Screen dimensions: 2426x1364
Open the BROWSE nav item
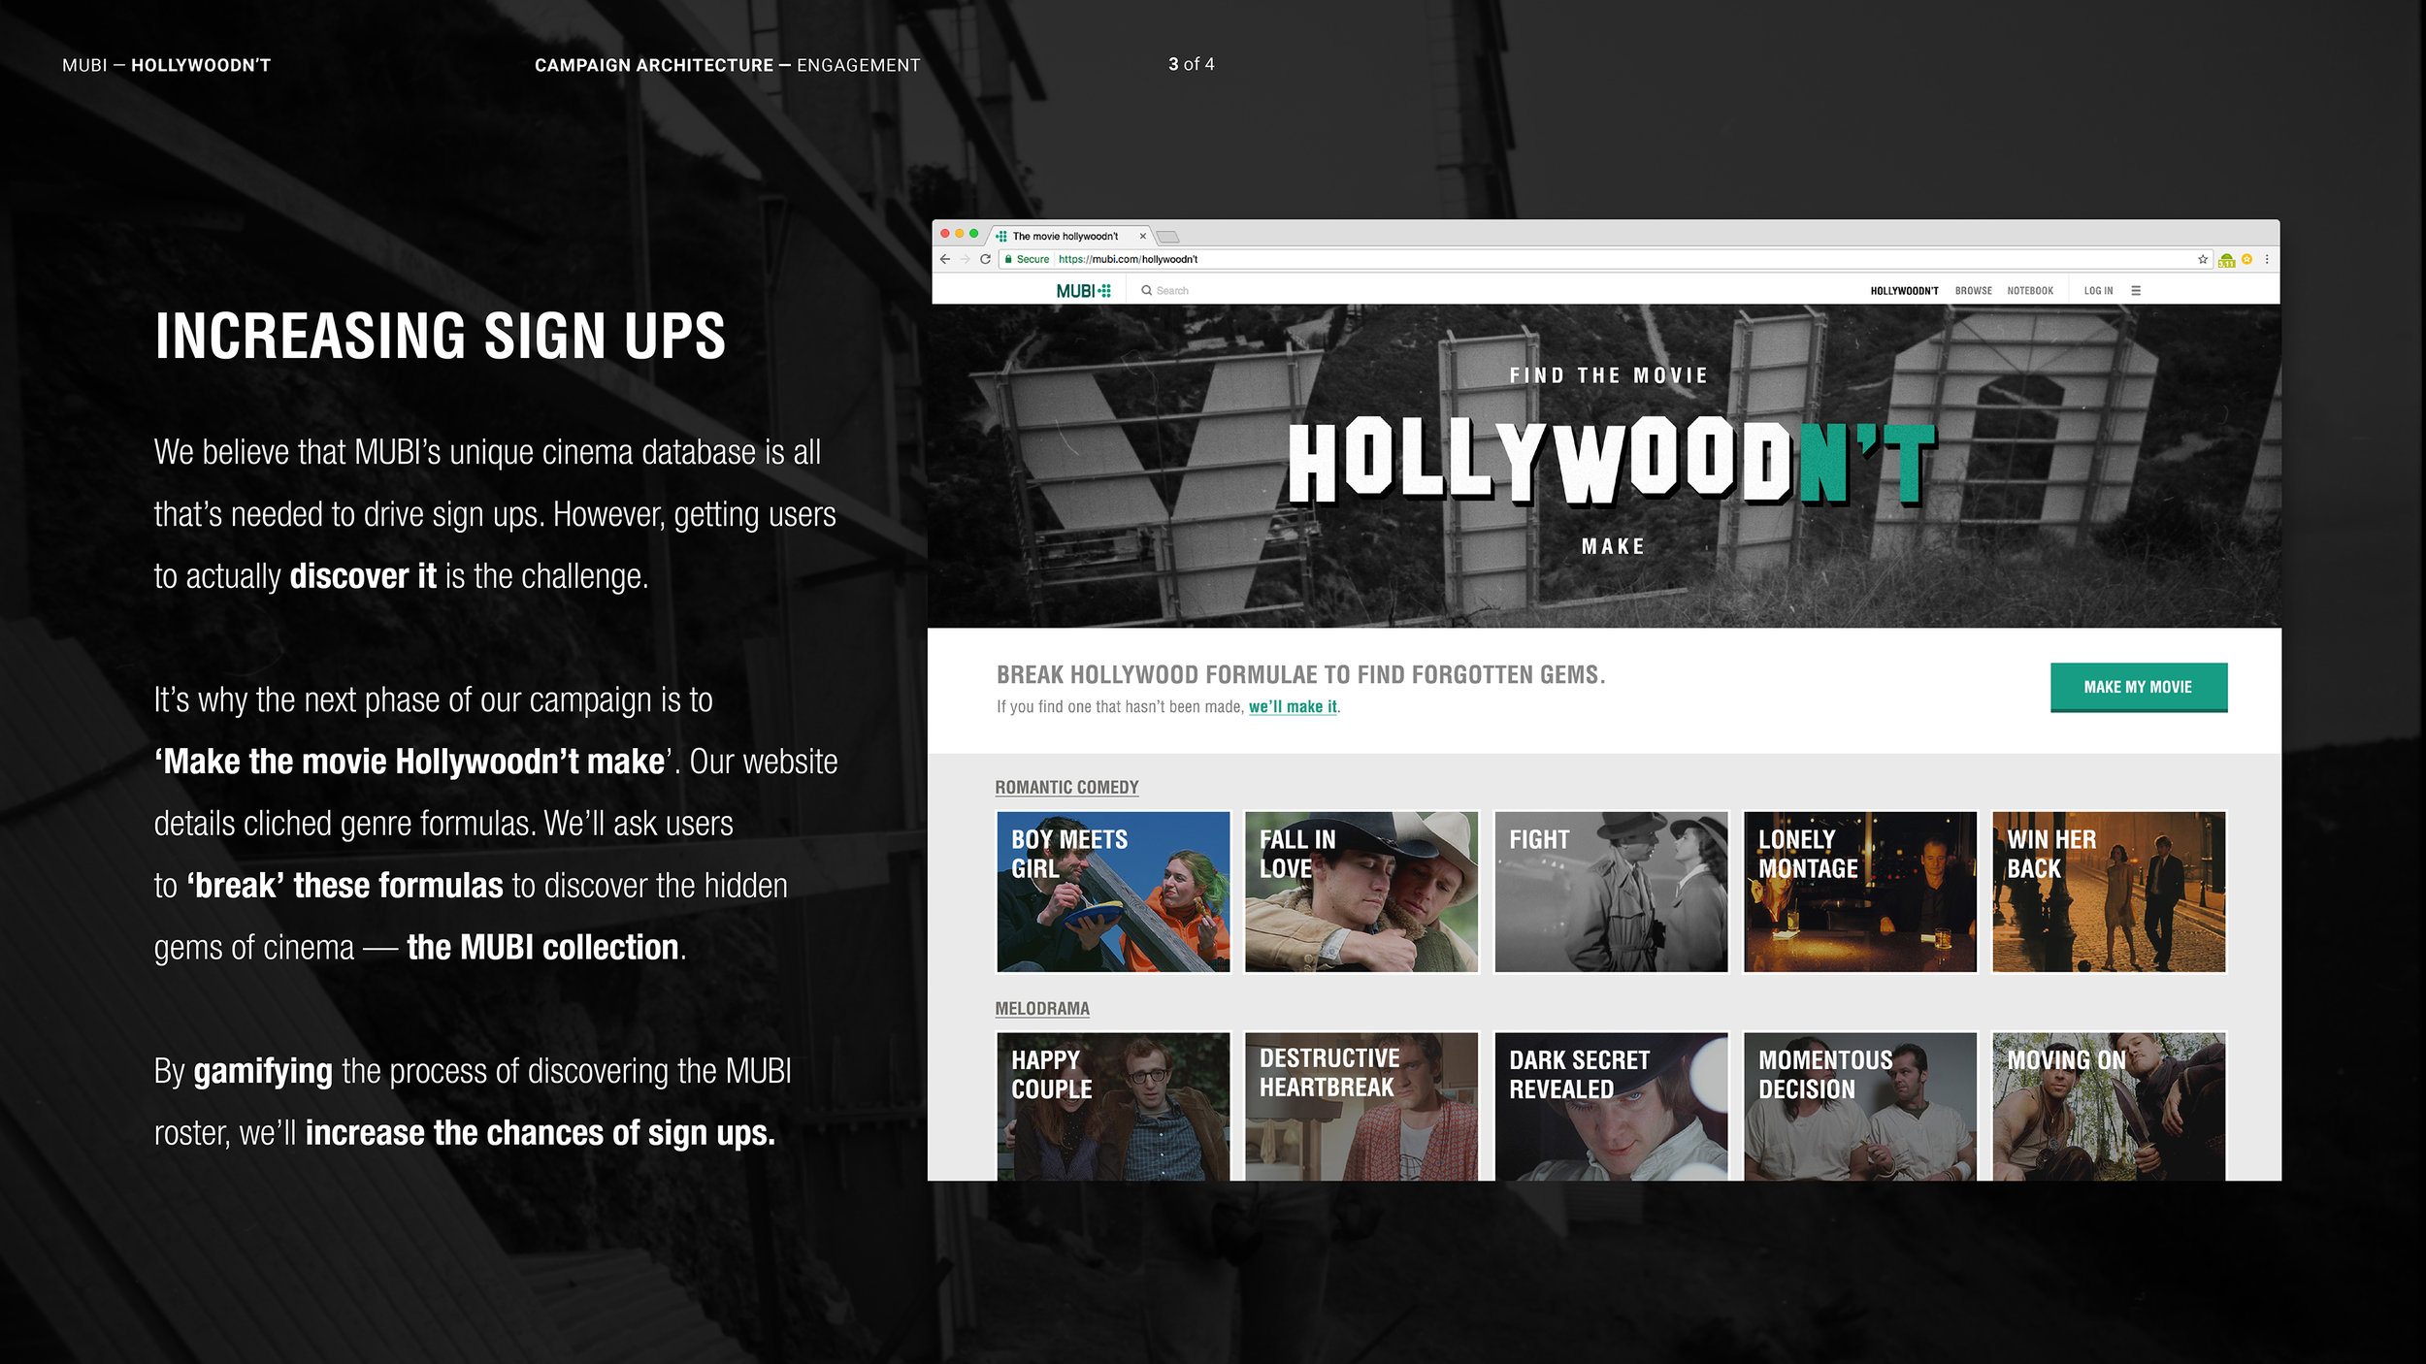click(1973, 291)
